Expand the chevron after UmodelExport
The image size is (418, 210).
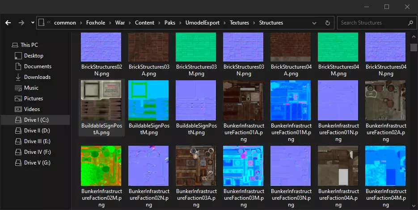click(225, 23)
